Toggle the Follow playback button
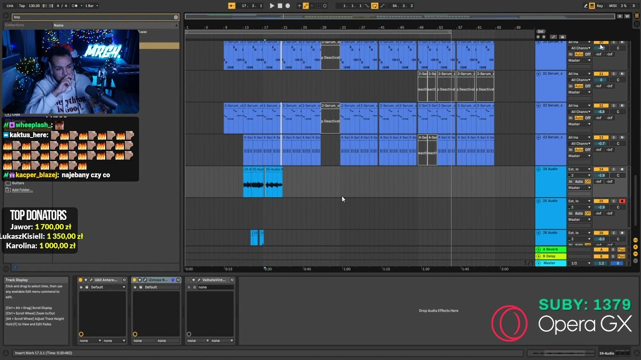Viewport: 641px width, 360px height. tap(232, 5)
